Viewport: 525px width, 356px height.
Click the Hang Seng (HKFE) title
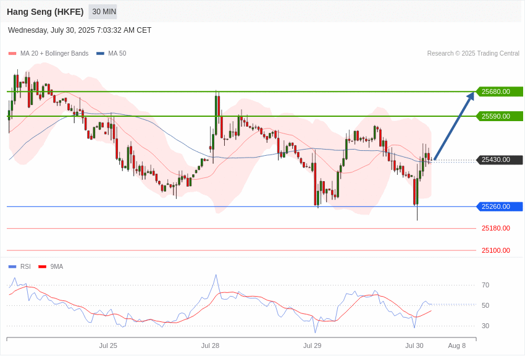(45, 12)
